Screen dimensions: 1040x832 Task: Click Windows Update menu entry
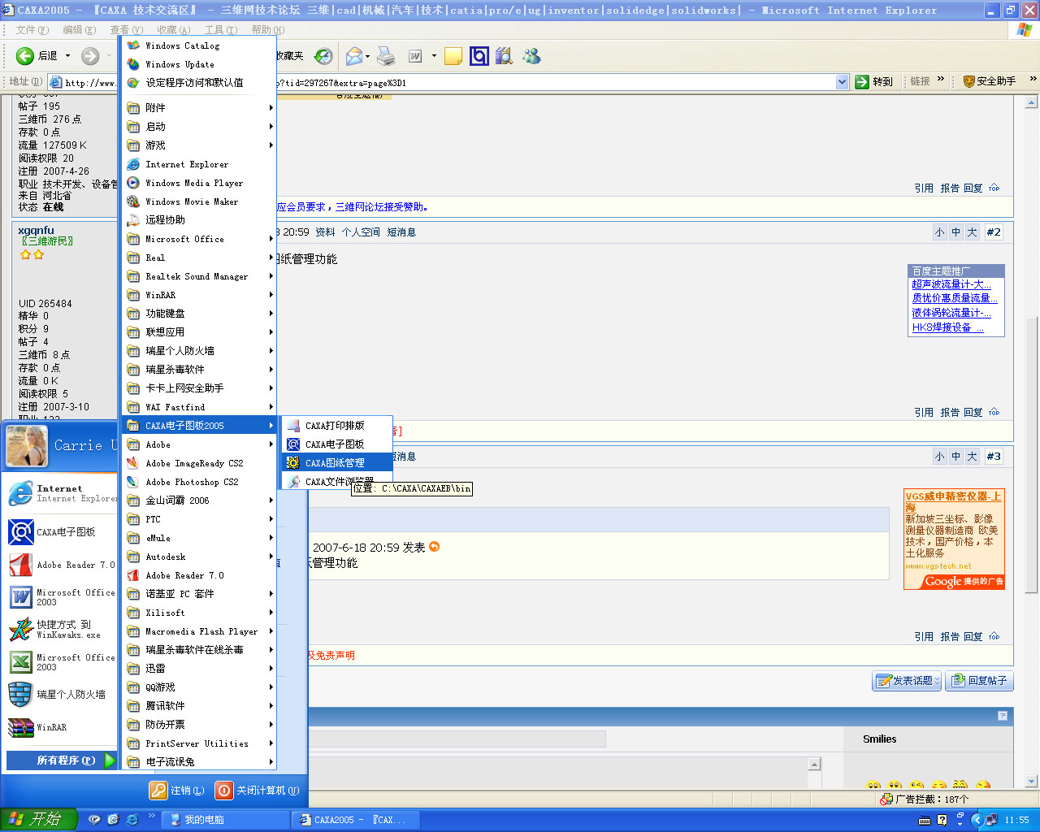pos(199,64)
